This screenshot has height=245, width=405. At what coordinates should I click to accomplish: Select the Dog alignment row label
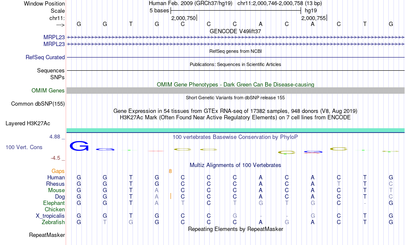click(60, 197)
